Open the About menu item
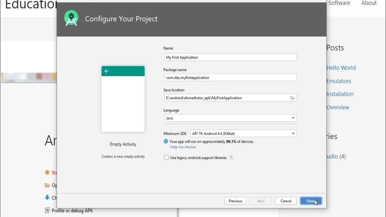Viewport: 386px width, 217px height. (369, 3)
